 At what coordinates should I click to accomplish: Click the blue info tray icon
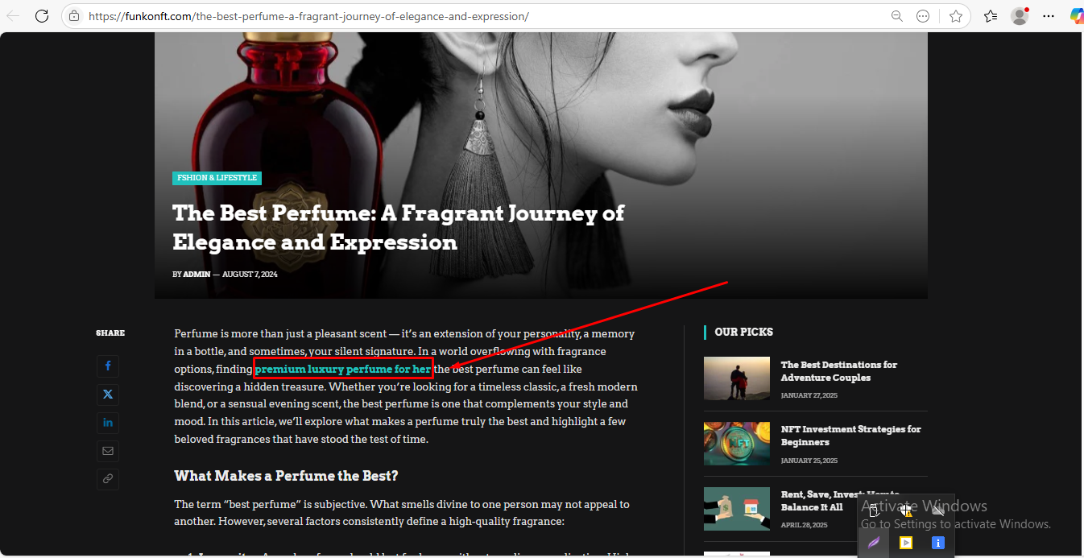point(937,543)
